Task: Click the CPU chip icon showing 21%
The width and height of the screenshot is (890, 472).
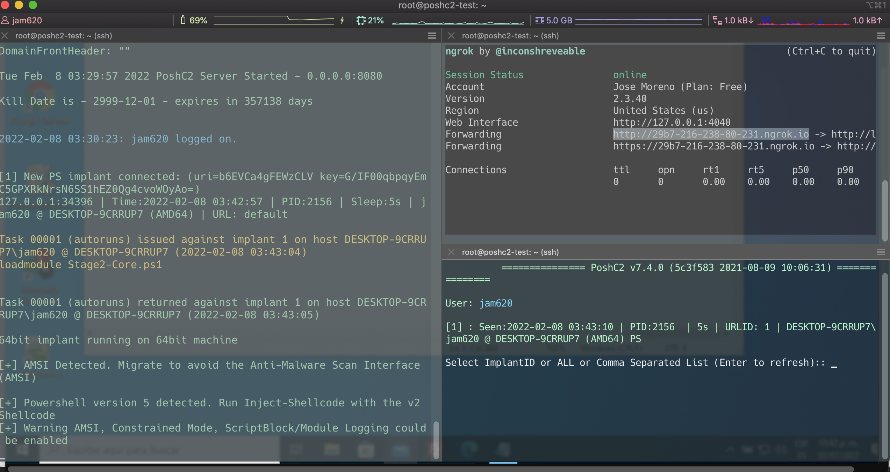Action: coord(361,20)
